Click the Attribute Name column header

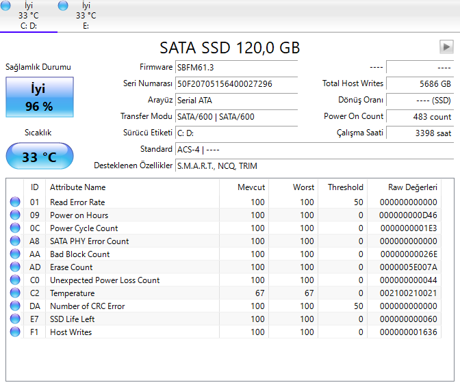132,187
